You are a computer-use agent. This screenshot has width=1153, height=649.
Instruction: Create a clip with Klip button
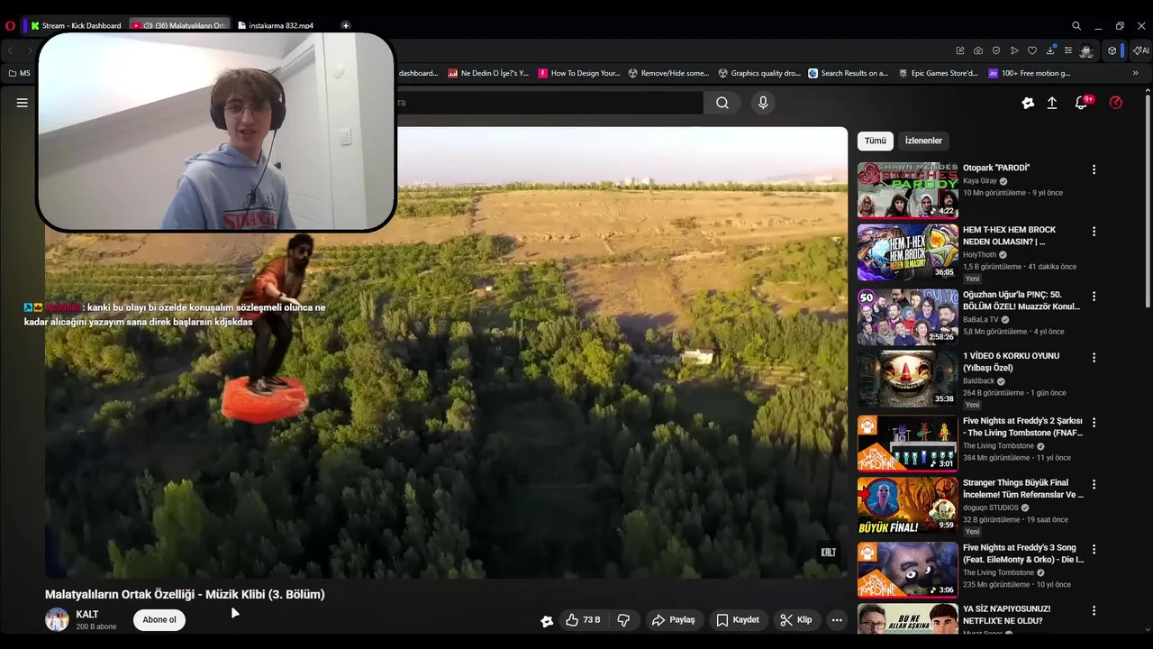[x=796, y=620]
